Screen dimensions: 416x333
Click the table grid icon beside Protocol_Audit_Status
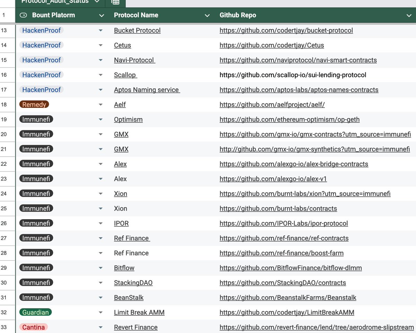click(115, 2)
